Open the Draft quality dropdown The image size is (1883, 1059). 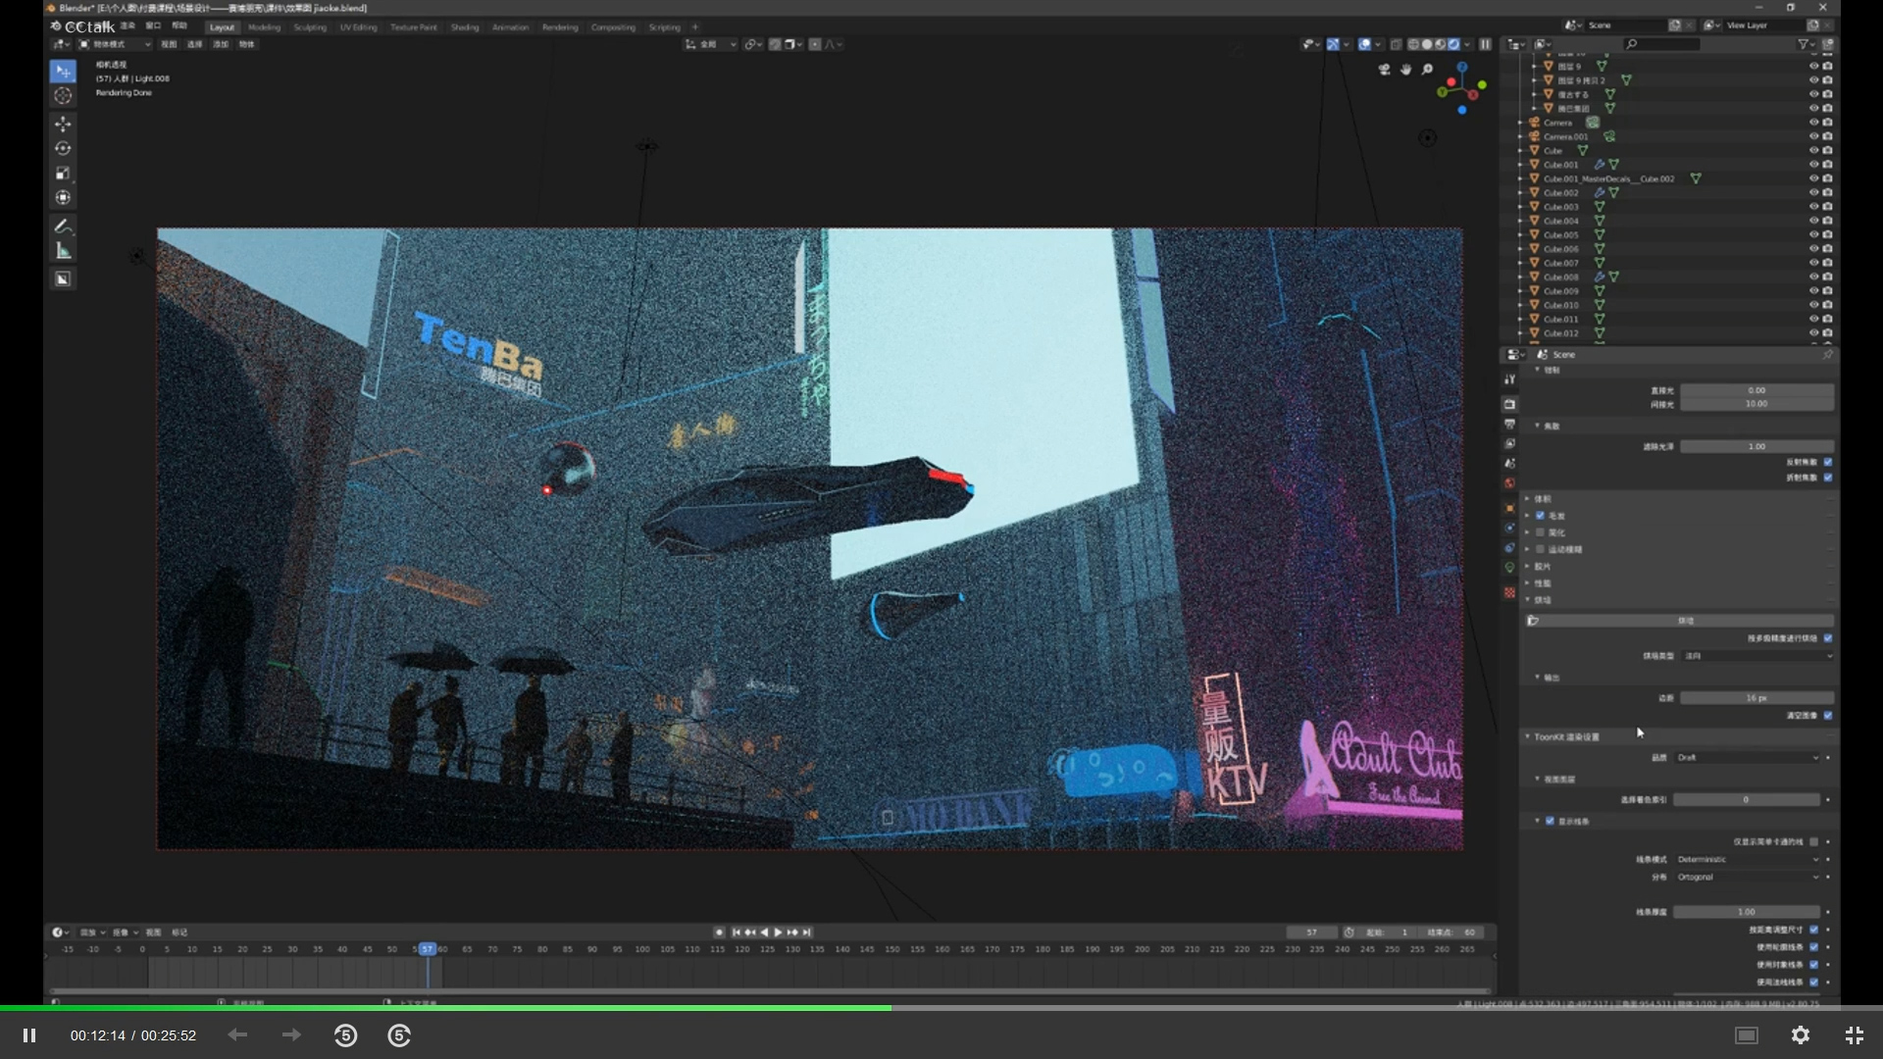coord(1748,758)
